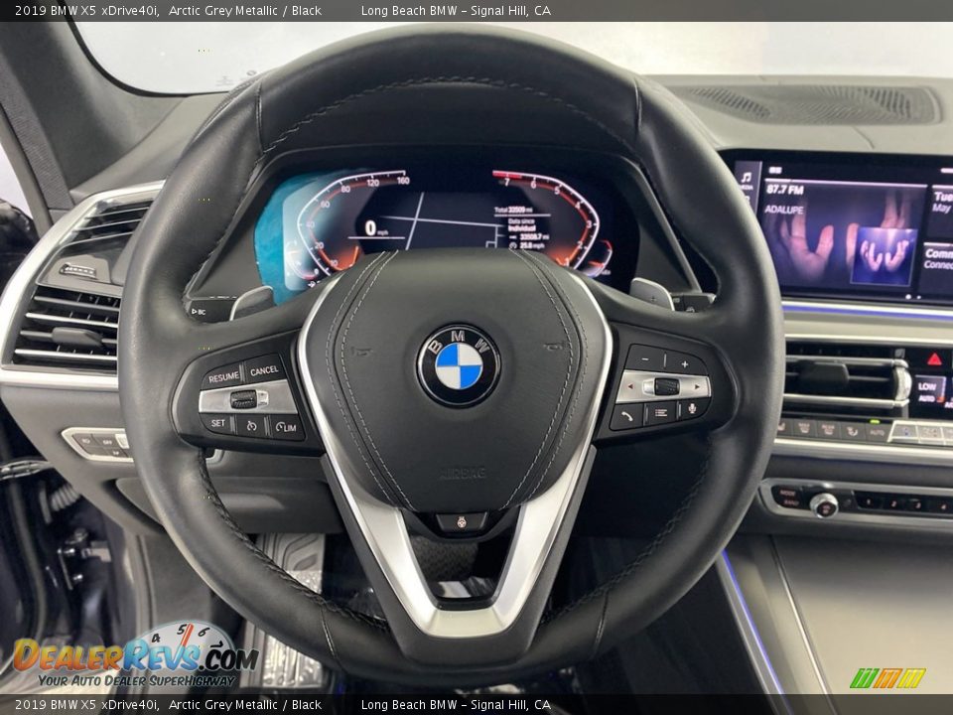Screen dimensions: 953x715
Task: Tap the digital speed reading 0 mph
Action: coord(377,228)
